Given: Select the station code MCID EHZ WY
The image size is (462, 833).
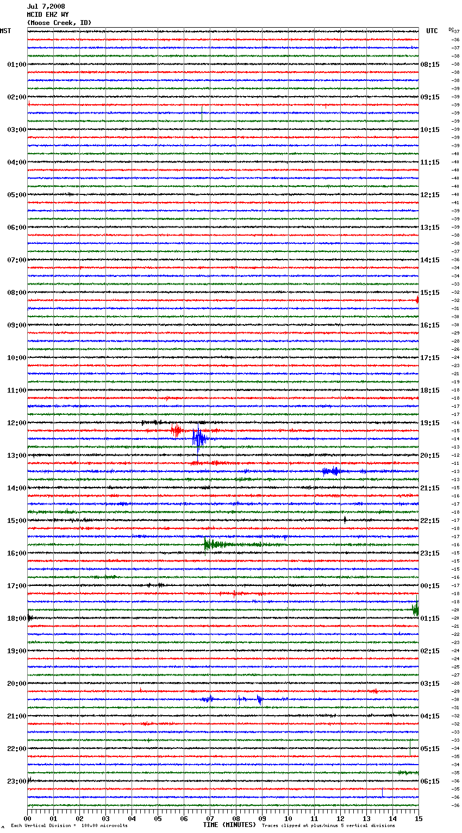Looking at the screenshot, I should pos(48,15).
